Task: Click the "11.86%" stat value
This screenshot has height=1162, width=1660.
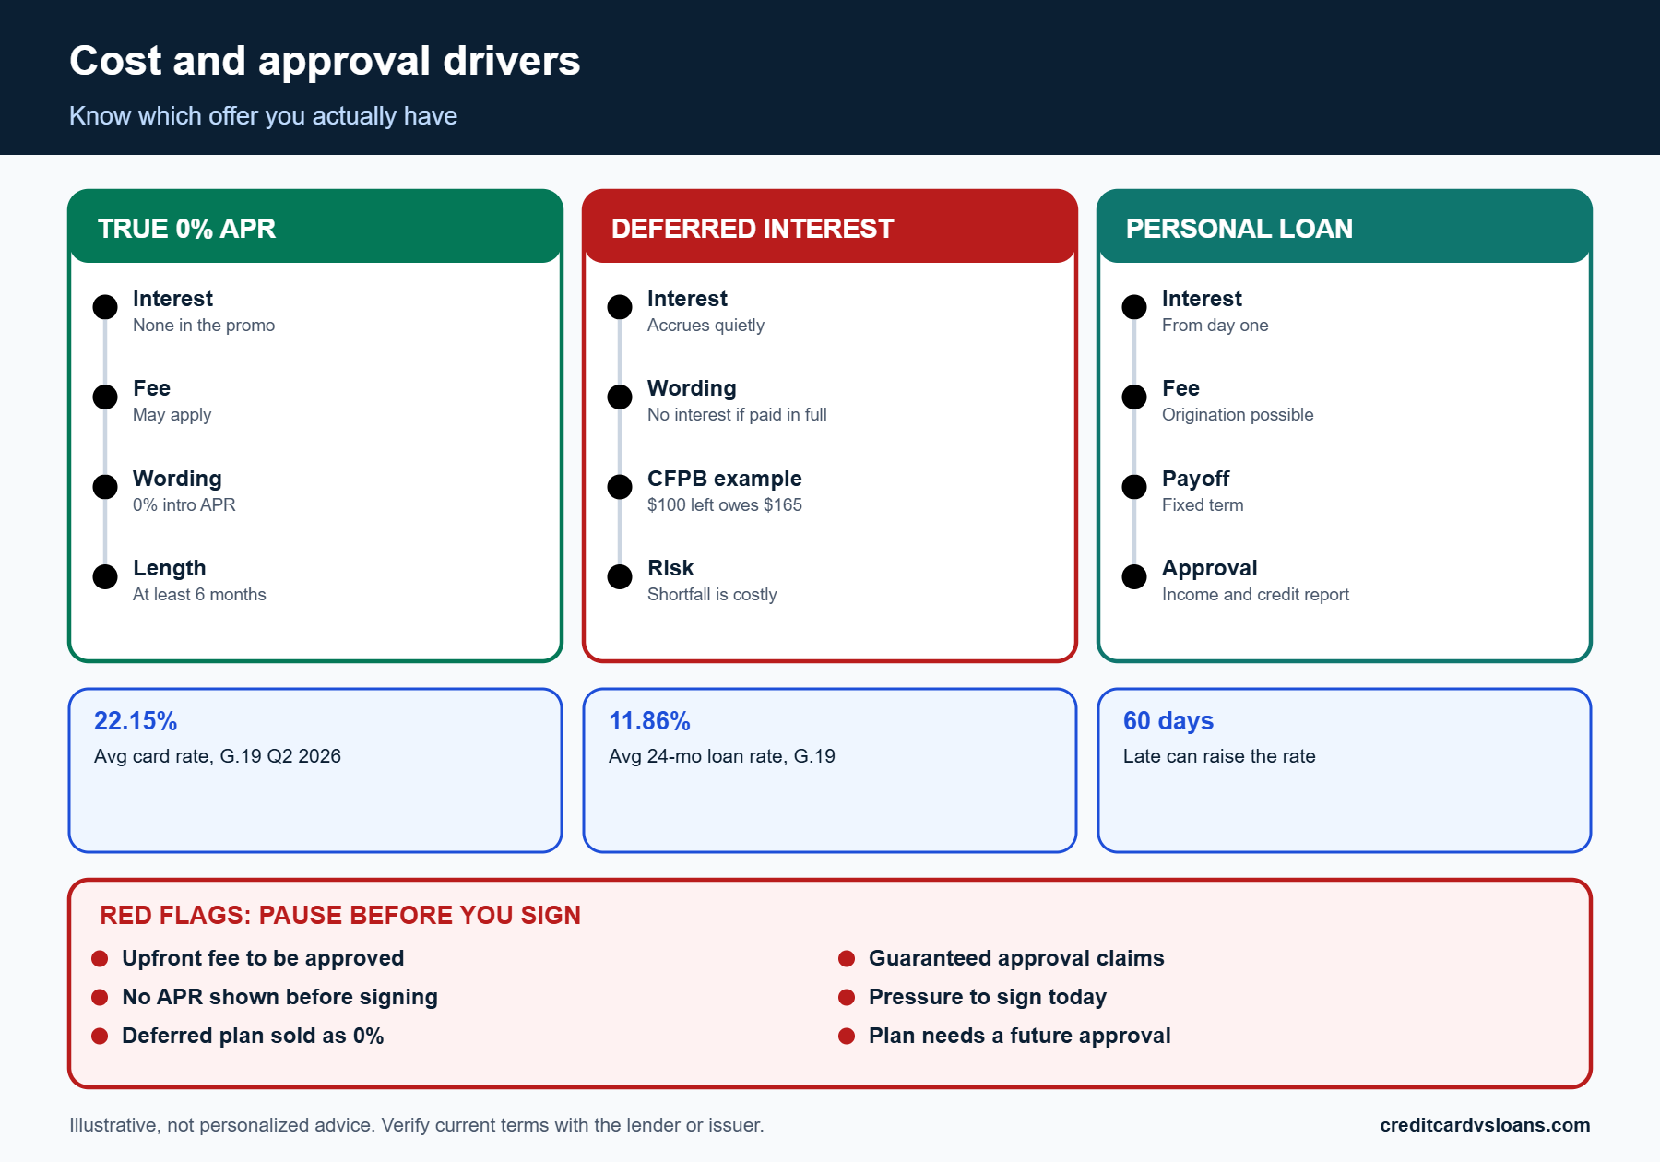Action: click(649, 721)
